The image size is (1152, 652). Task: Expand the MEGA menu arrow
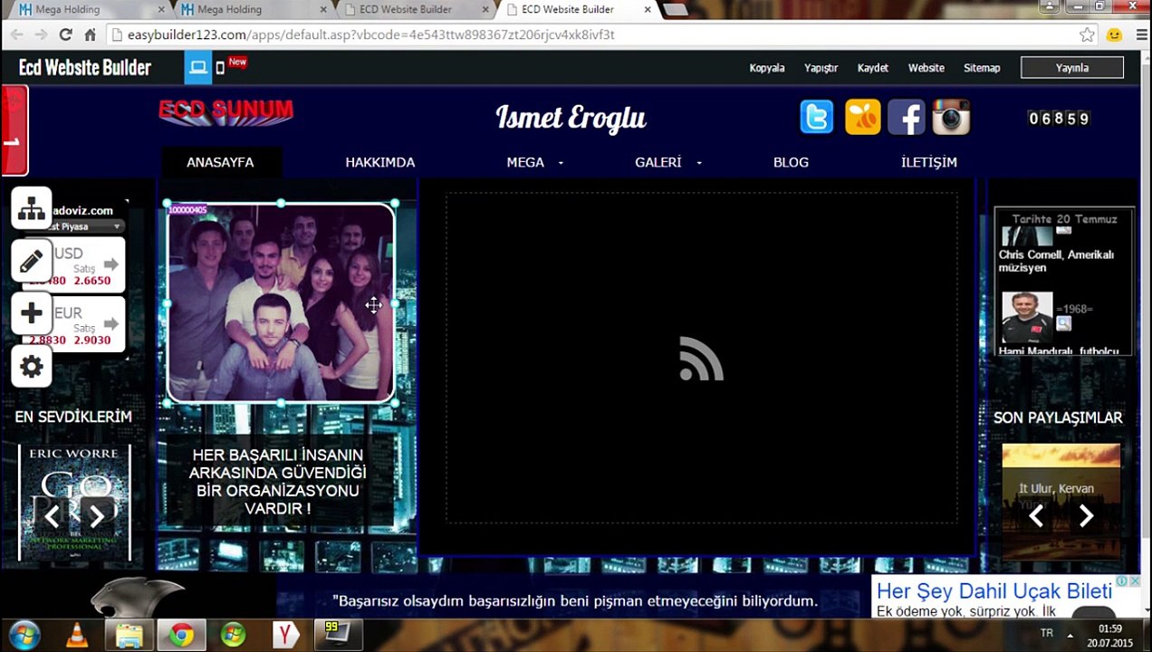[x=561, y=163]
